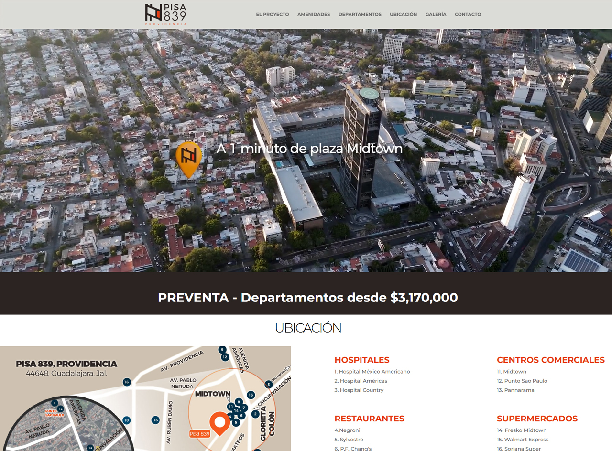This screenshot has height=451, width=612.
Task: Select '11. Midtown' list entry
Action: tap(512, 371)
